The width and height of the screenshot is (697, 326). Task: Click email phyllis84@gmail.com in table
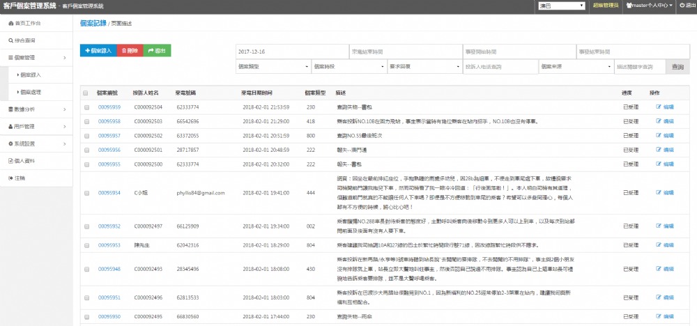[x=201, y=193]
